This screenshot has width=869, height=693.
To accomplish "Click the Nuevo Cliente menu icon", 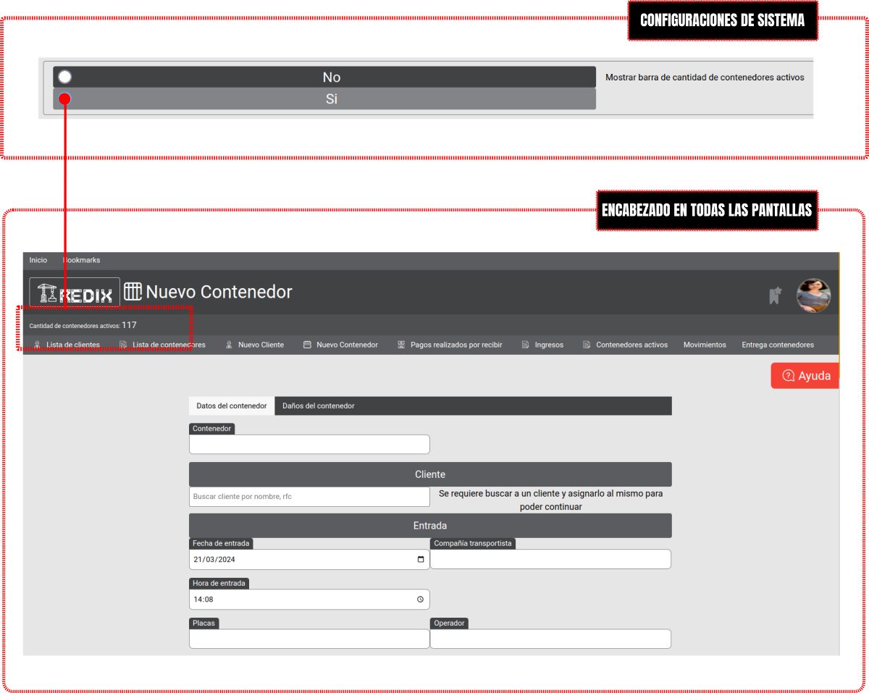I will coord(229,345).
